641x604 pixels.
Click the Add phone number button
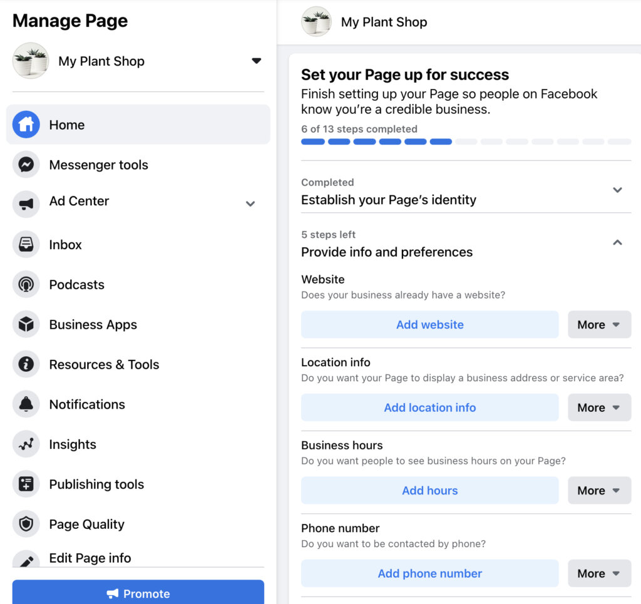click(429, 573)
